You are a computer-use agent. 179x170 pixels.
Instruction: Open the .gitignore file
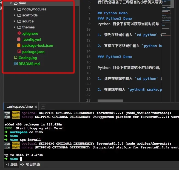pyautogui.click(x=30, y=33)
